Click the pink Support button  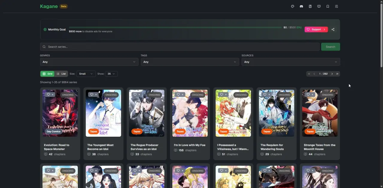click(x=316, y=30)
